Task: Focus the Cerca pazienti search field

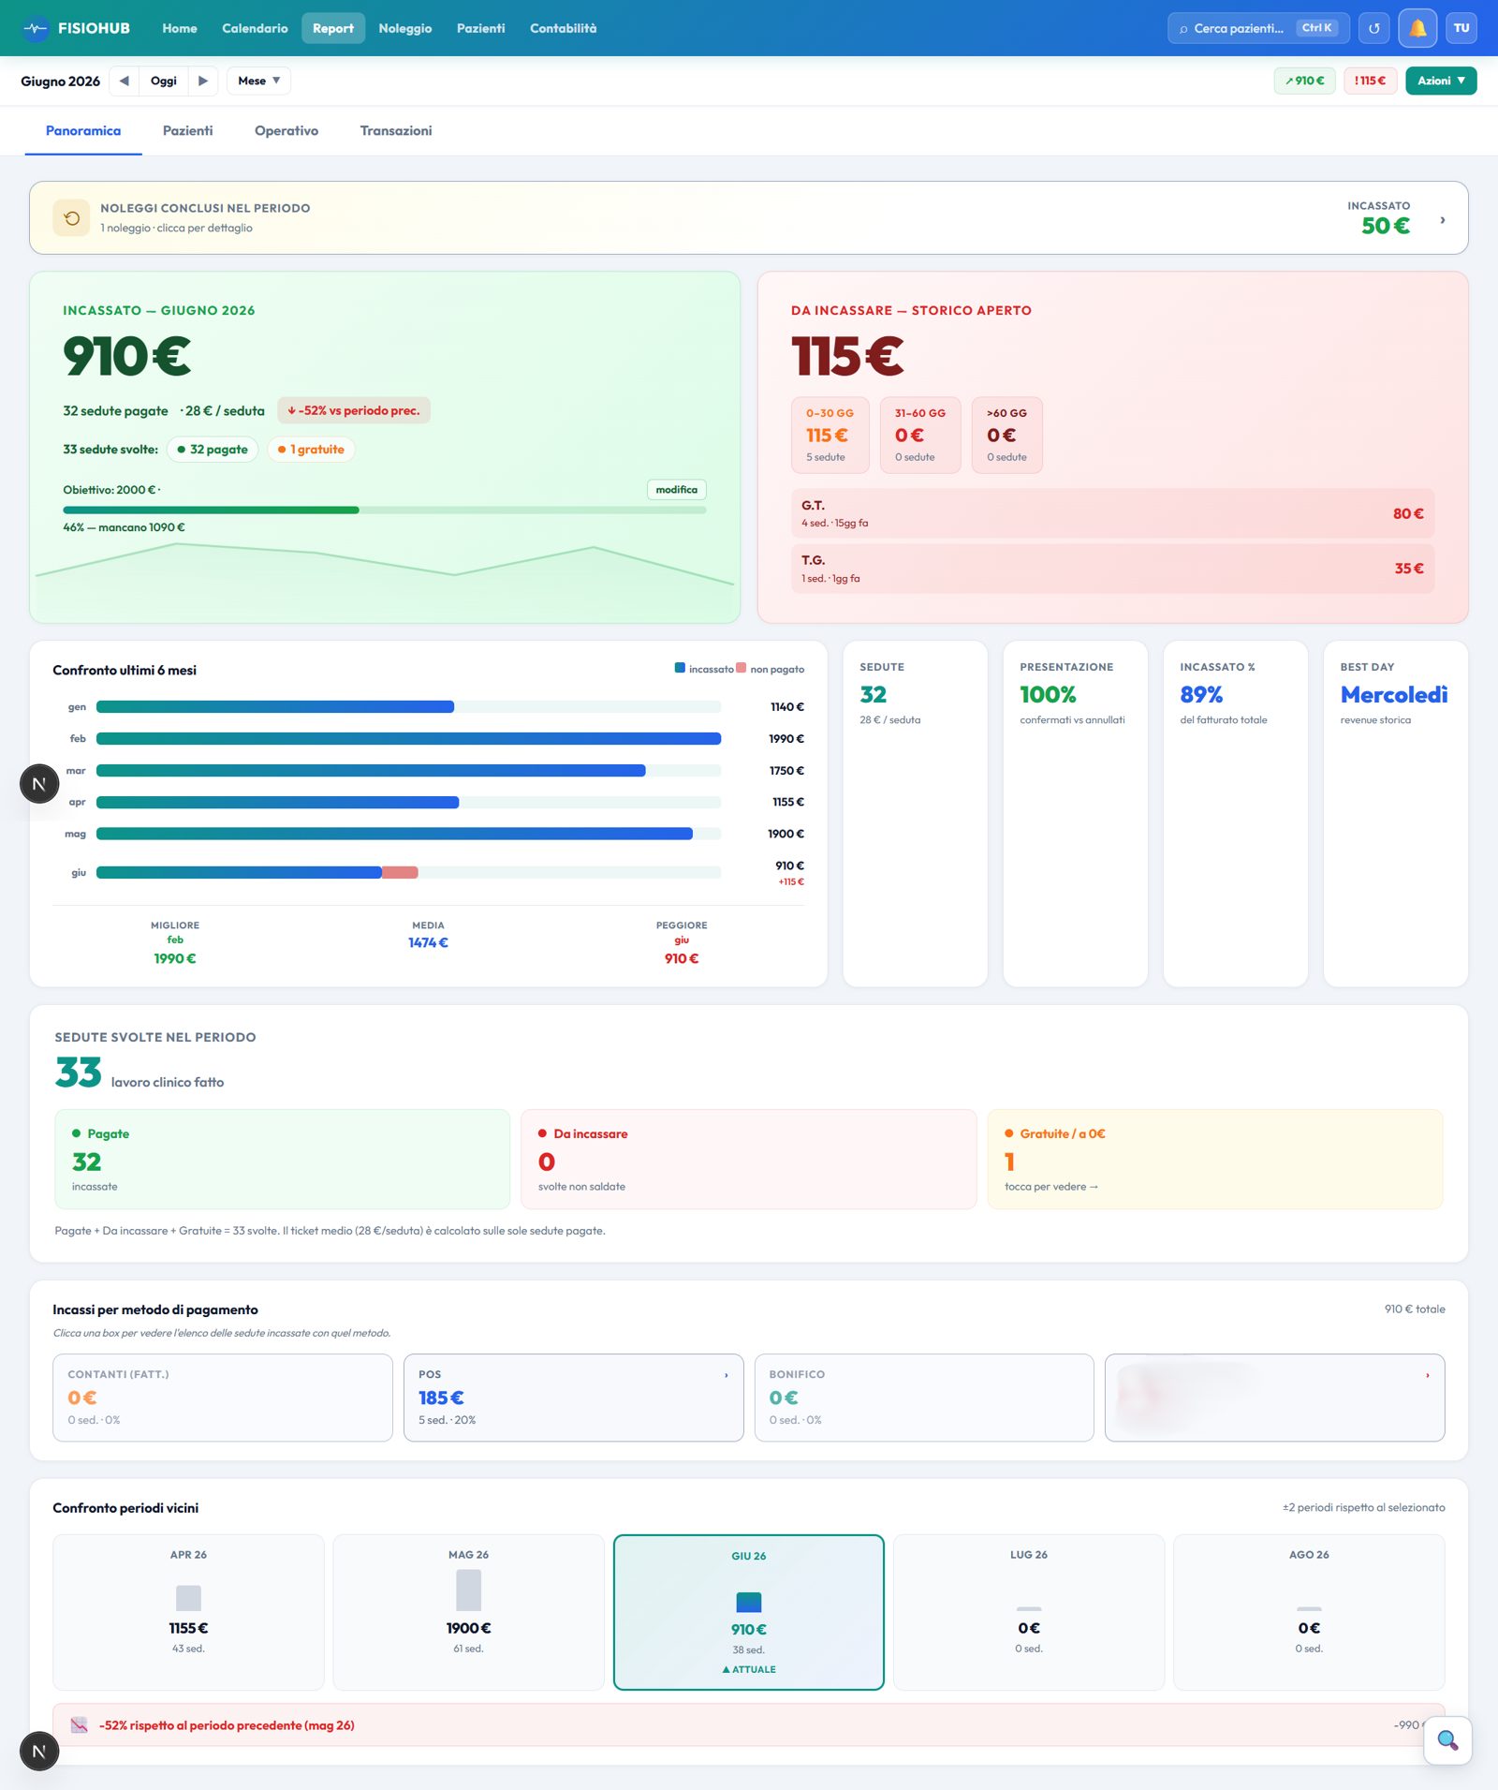Action: [1258, 28]
